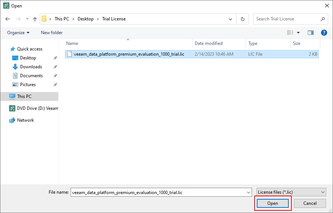Click the pin icon beside Downloads
Screen dimensions: 333x213
(x=55, y=67)
